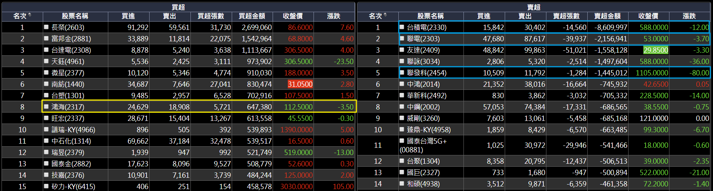Sort 賣超 table by 漲跌 header
The width and height of the screenshot is (713, 191).
(689, 16)
